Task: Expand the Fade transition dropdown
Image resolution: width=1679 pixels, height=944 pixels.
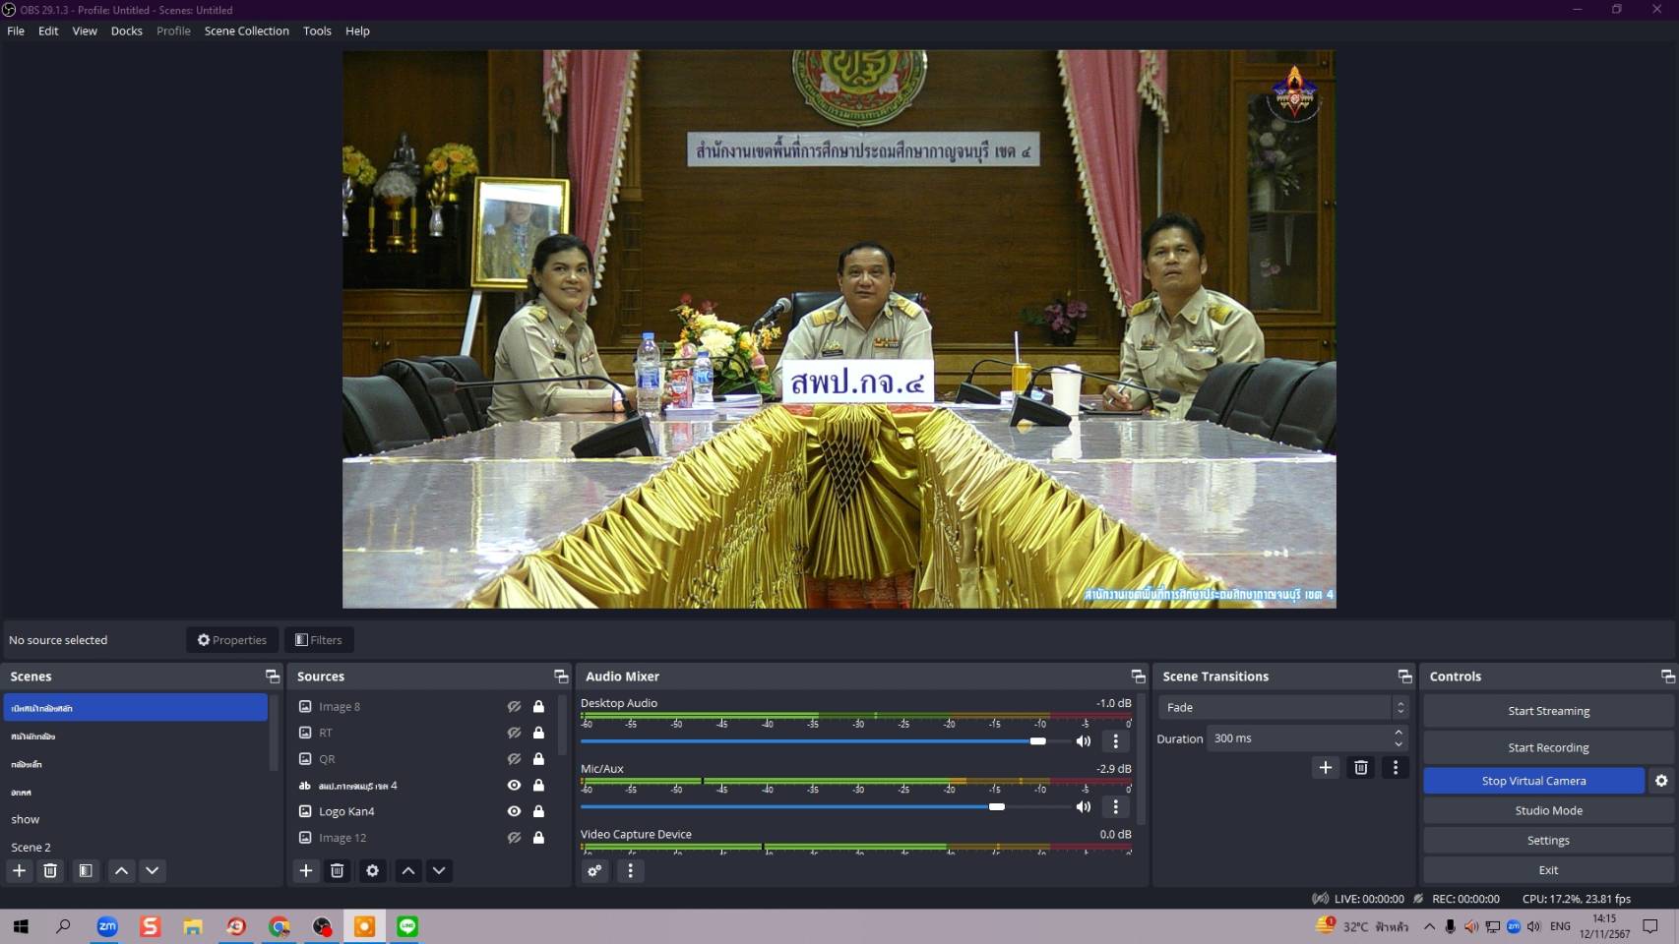Action: pyautogui.click(x=1399, y=707)
